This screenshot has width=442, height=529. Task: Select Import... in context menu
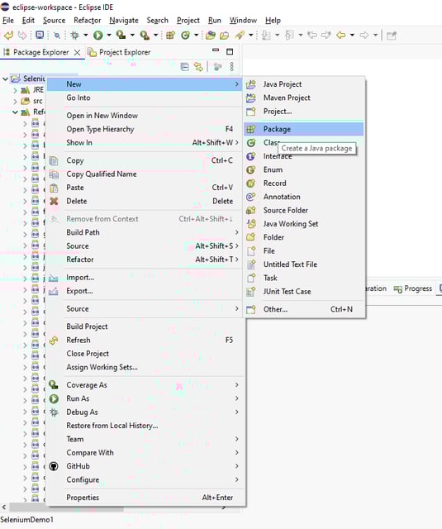tap(145, 278)
